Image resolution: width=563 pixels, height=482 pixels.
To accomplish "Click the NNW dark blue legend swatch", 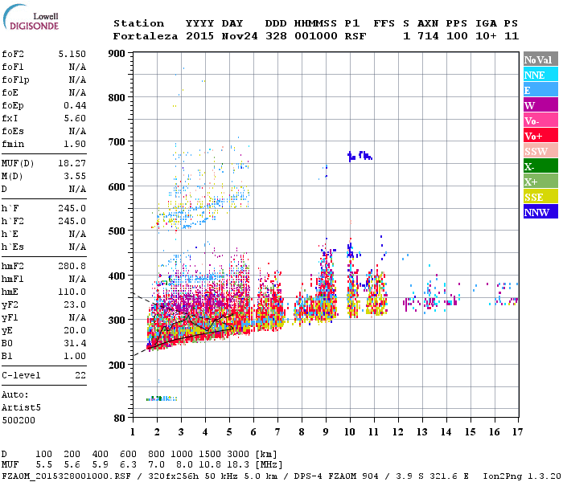I will click(540, 211).
